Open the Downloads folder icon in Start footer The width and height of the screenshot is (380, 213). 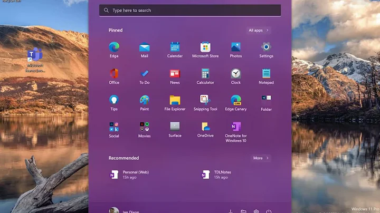(x=231, y=211)
